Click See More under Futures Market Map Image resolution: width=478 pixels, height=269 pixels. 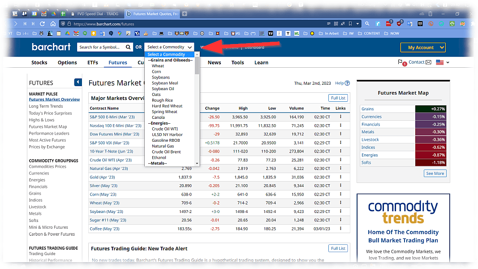point(435,173)
